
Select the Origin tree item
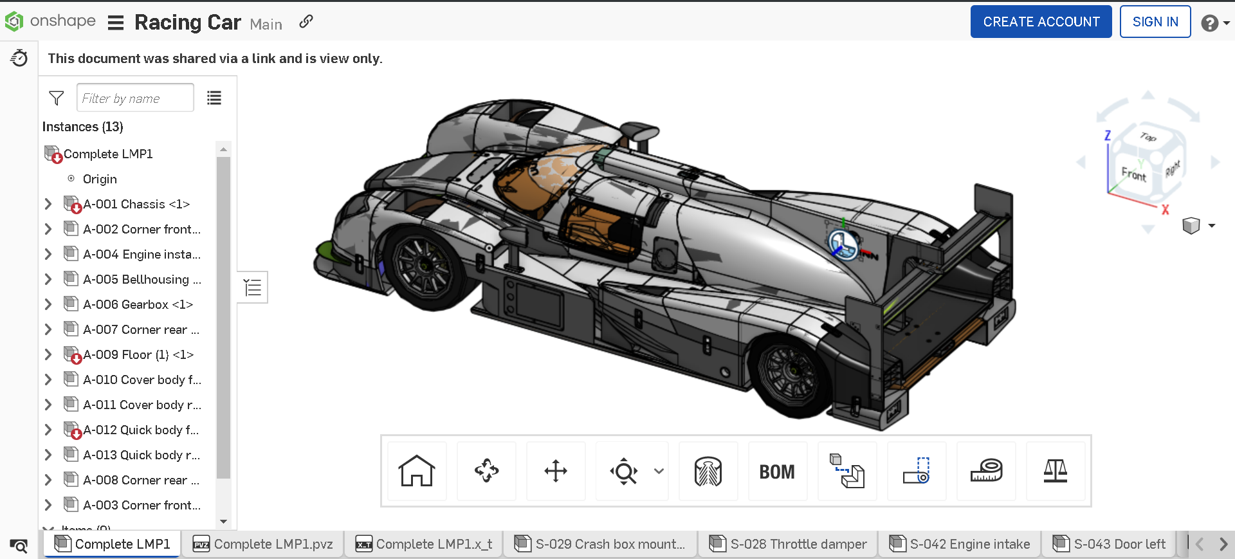100,179
